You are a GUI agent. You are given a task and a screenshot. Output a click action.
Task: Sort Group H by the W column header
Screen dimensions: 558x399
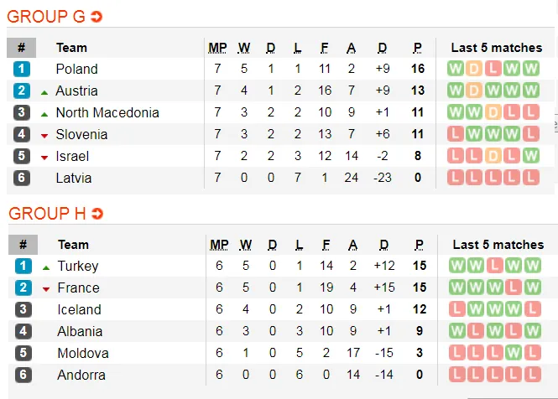[245, 245]
